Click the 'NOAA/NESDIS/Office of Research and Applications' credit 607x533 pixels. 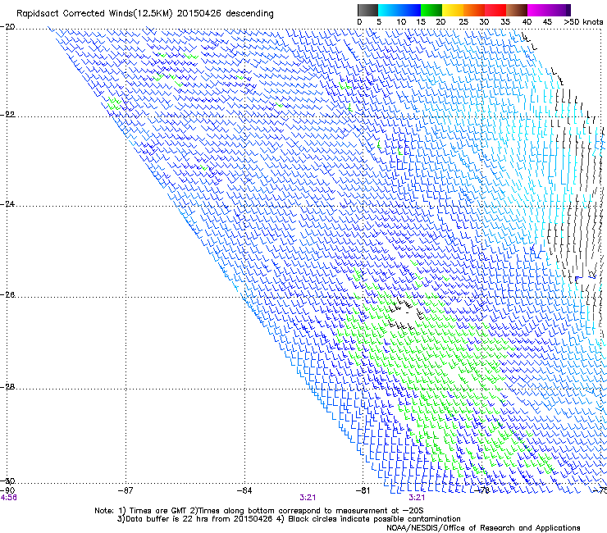[x=483, y=528]
